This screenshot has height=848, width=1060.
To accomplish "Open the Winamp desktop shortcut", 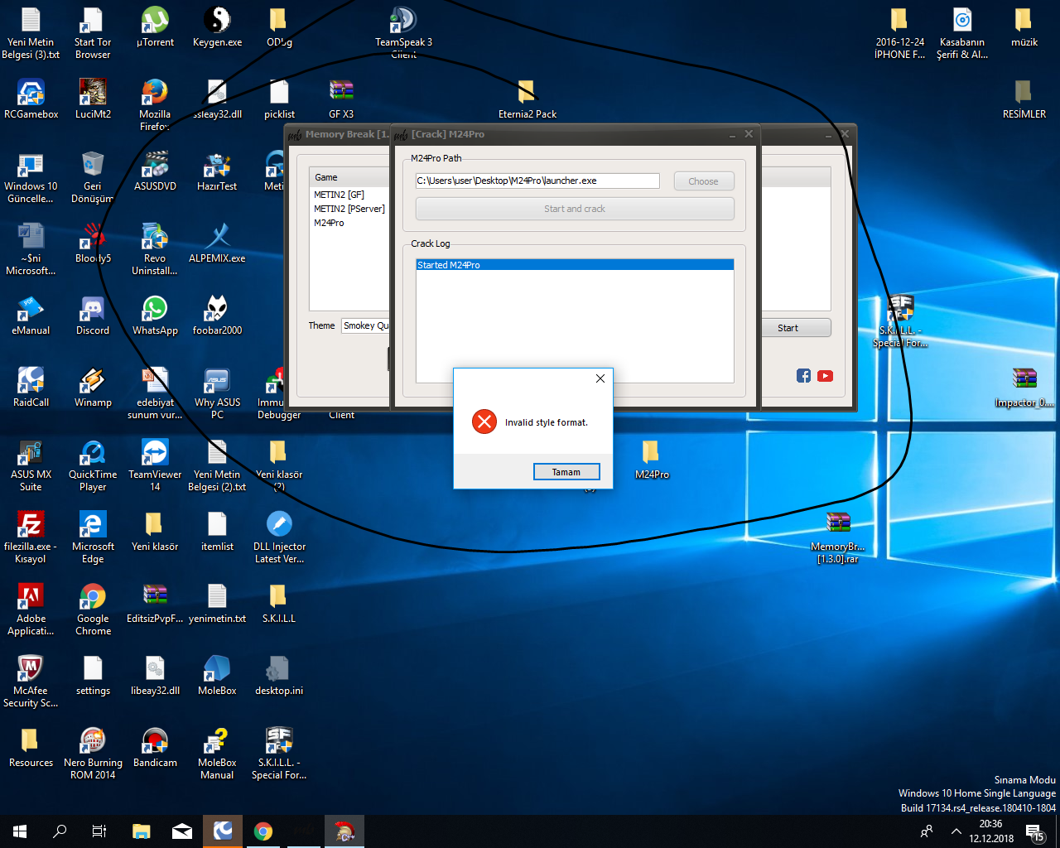I will [x=93, y=388].
